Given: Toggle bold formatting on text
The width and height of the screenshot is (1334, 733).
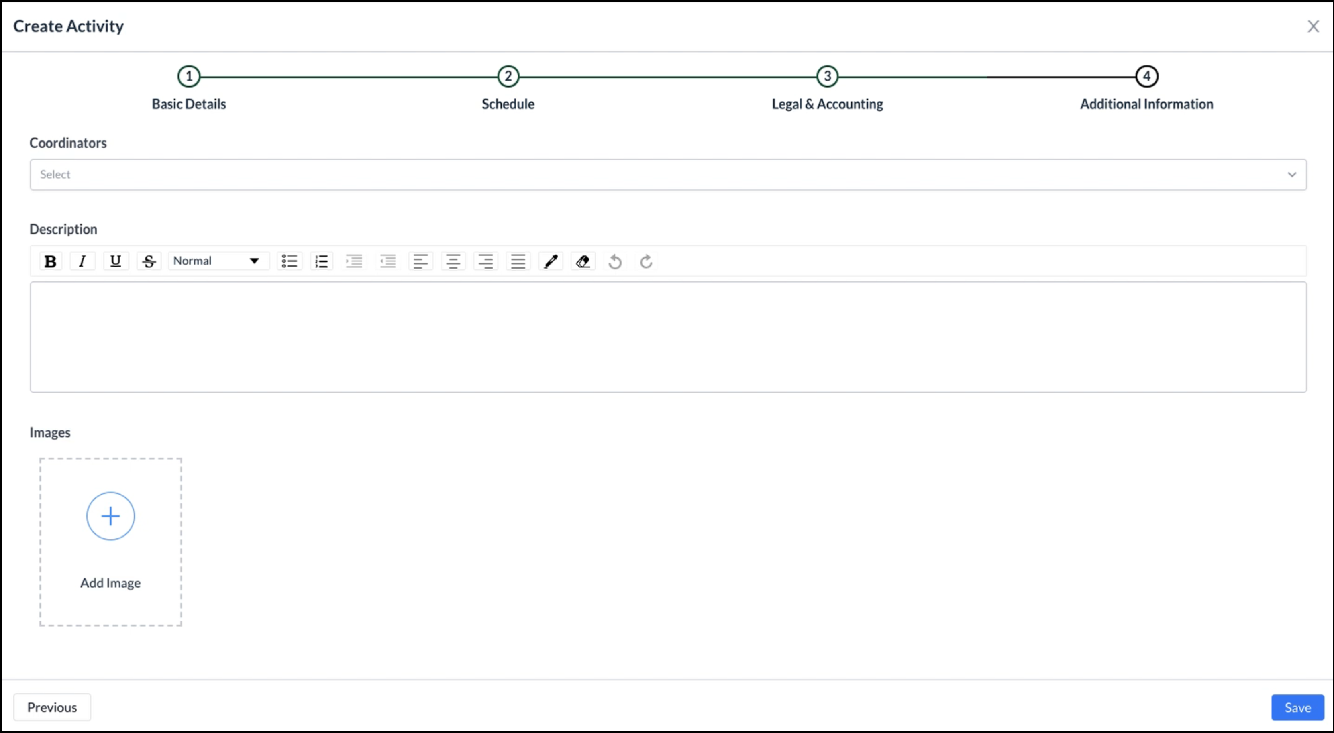Looking at the screenshot, I should pos(50,261).
